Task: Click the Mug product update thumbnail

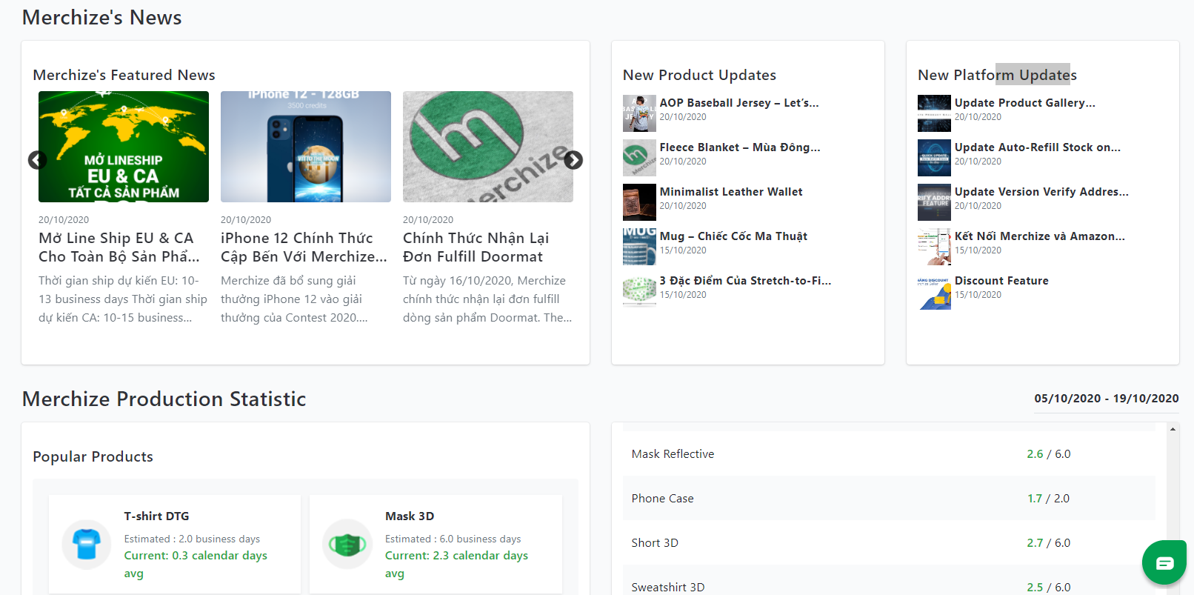Action: pos(639,247)
